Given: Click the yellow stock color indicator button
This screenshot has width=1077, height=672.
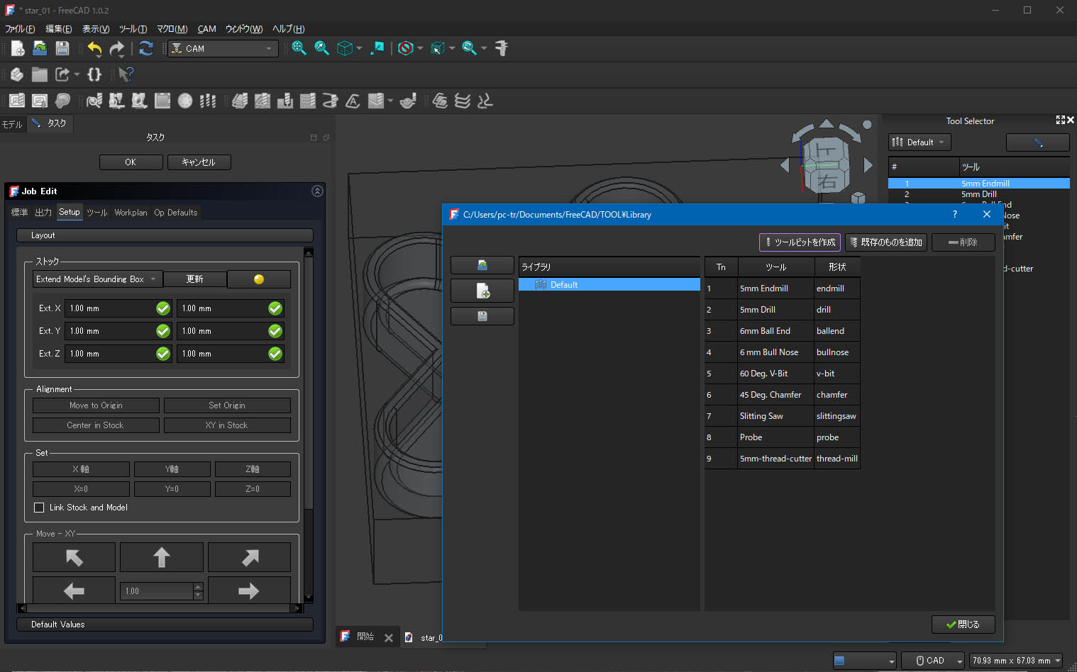Looking at the screenshot, I should click(259, 279).
